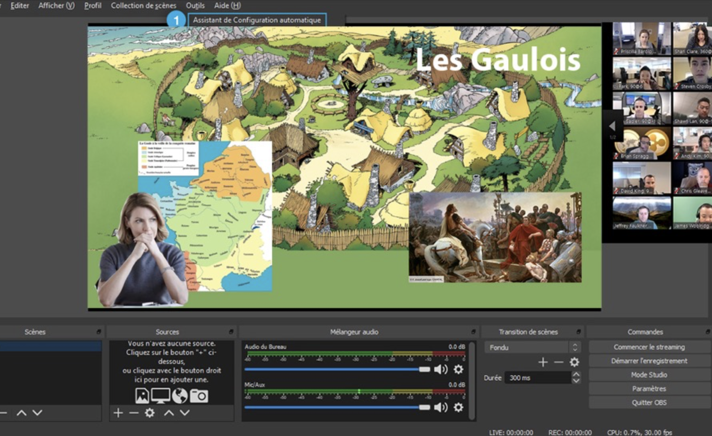
Task: Select Steven Crosby's video tile
Action: click(692, 73)
